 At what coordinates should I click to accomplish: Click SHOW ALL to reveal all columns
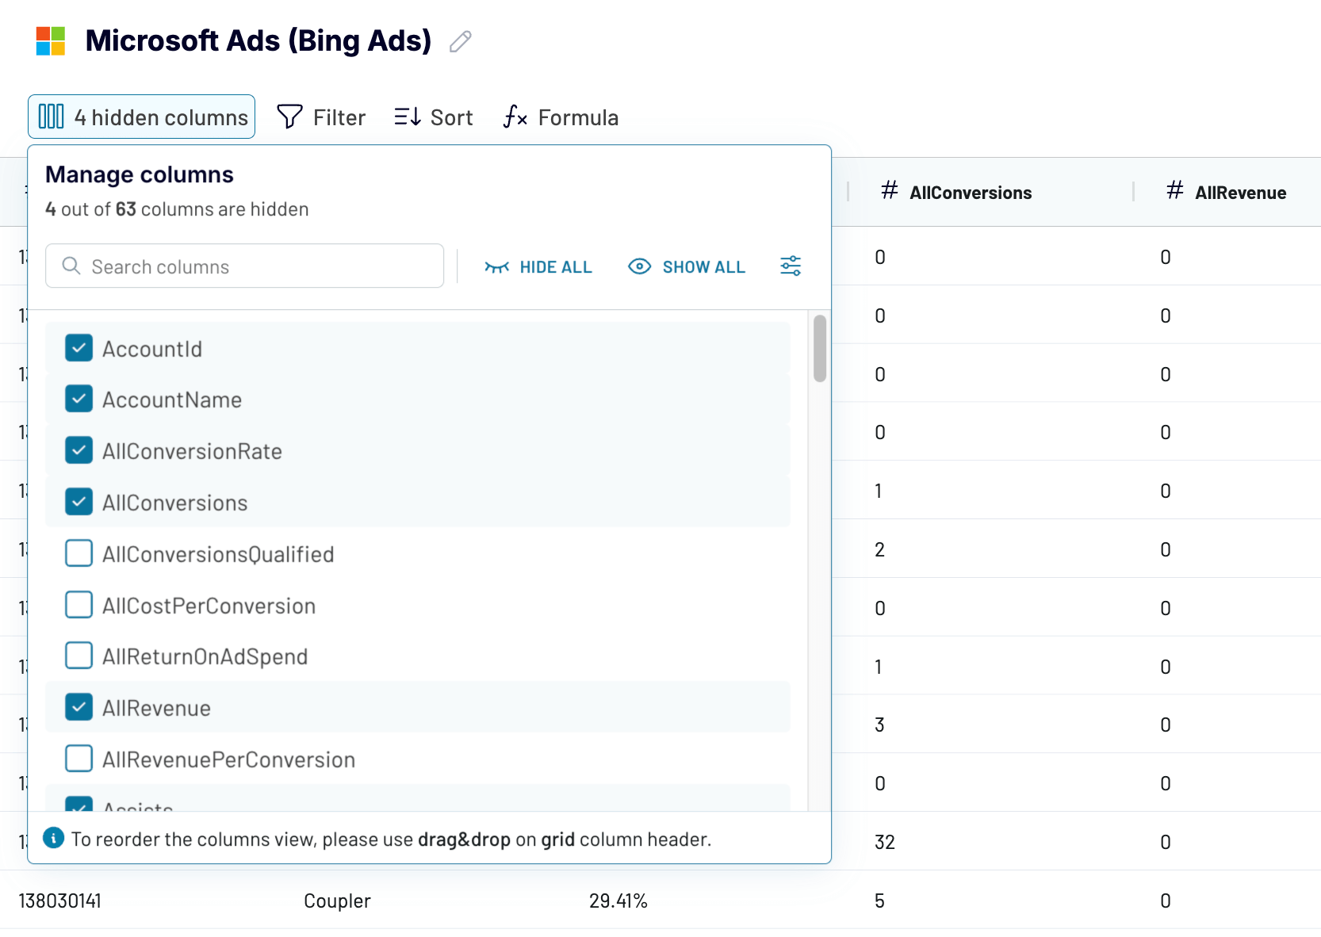703,266
